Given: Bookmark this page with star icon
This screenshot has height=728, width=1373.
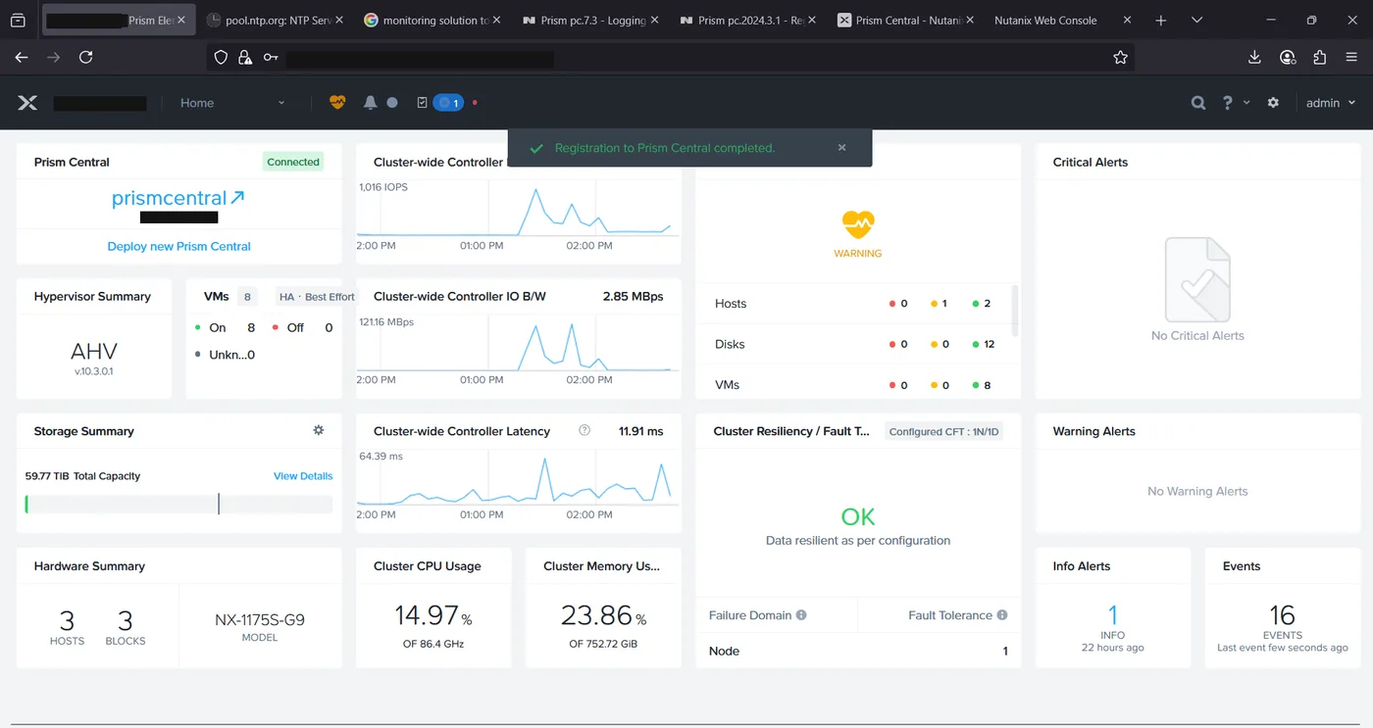Looking at the screenshot, I should (1120, 58).
